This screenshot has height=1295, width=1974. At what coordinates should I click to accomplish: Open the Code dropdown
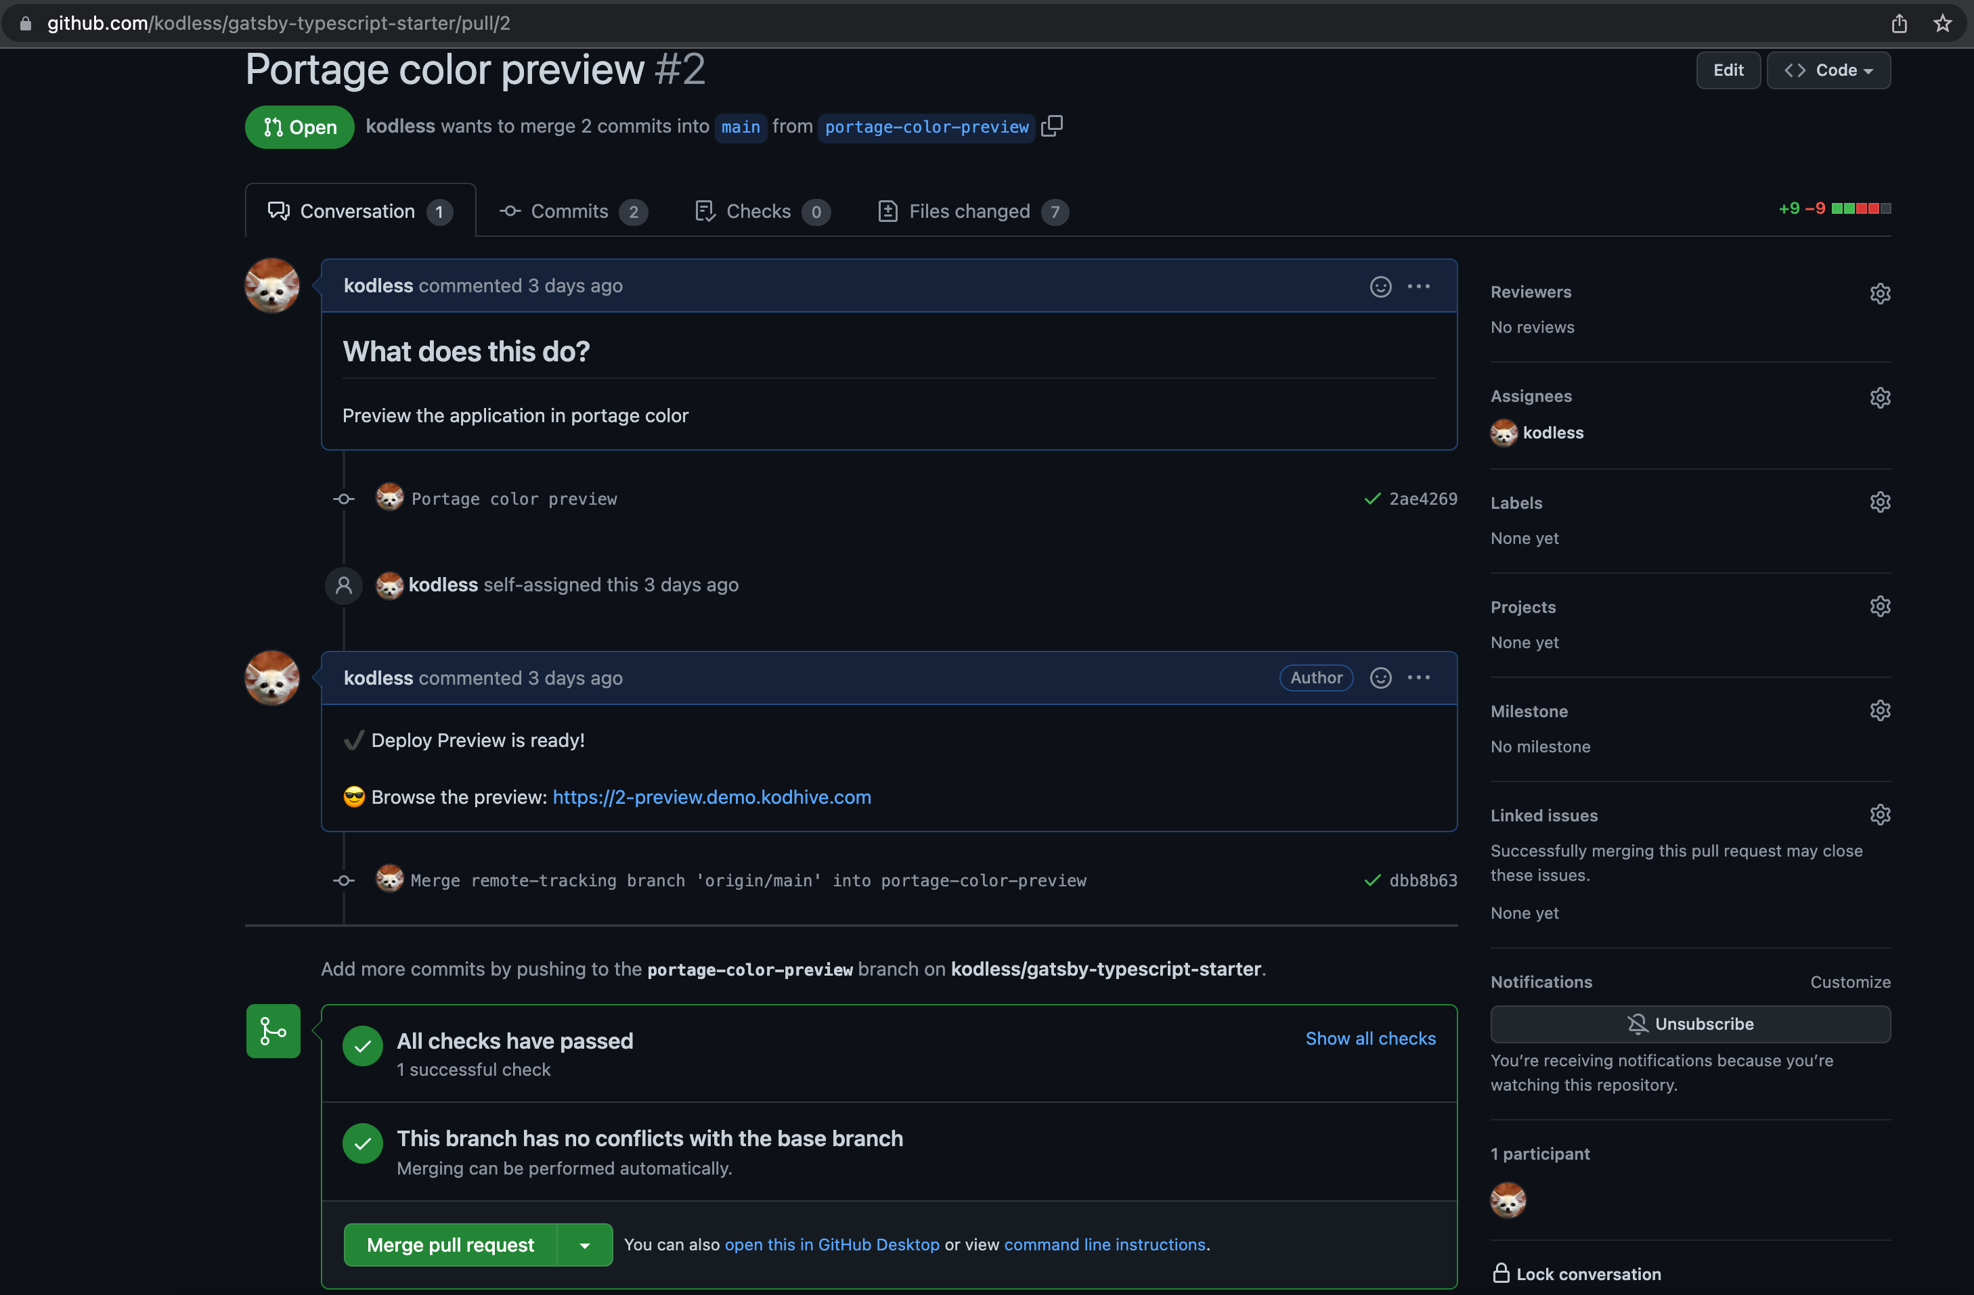click(x=1828, y=70)
